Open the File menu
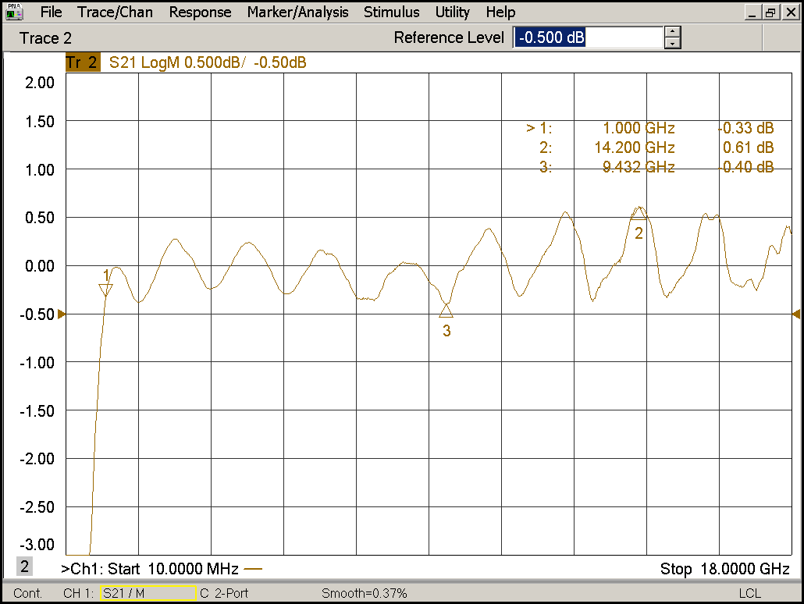The image size is (804, 604). (x=51, y=12)
